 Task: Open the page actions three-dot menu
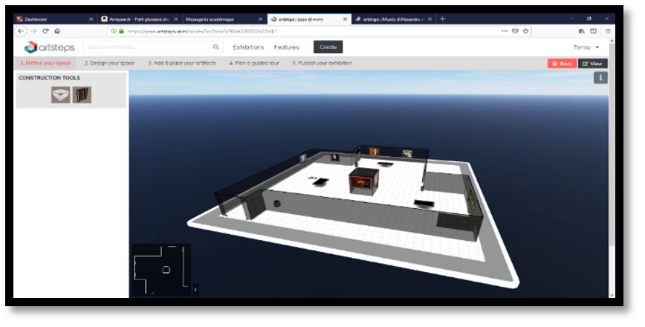point(505,31)
